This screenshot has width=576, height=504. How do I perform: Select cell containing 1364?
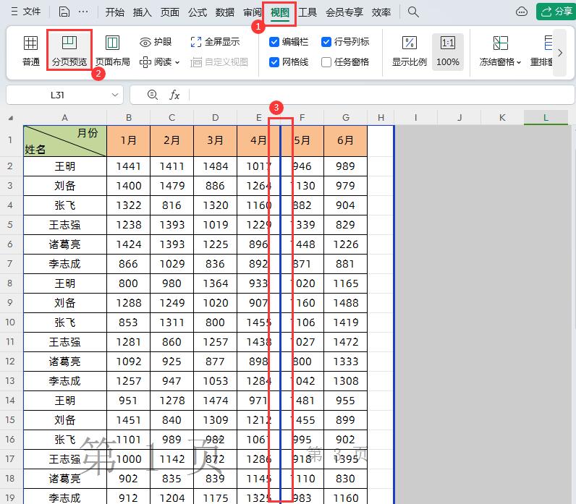pyautogui.click(x=215, y=283)
